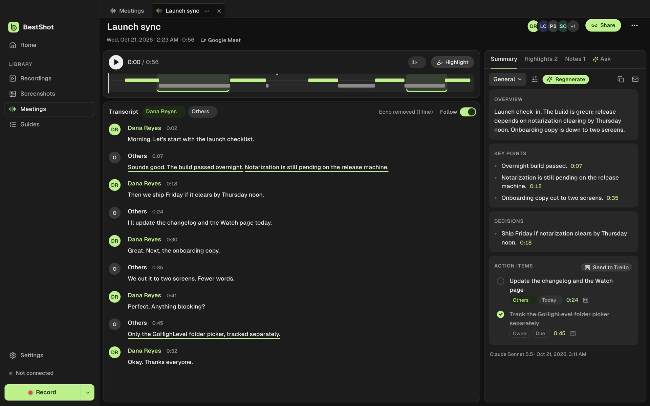This screenshot has height=406, width=650.
Task: Jump to 0:35 timestamp in Key Points
Action: point(612,198)
